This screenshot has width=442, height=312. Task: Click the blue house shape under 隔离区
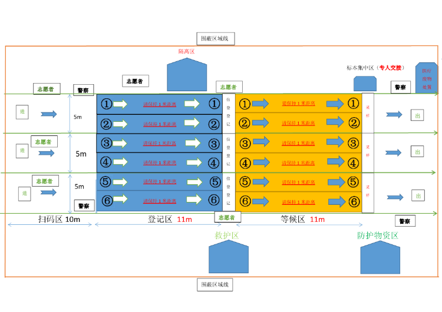click(187, 75)
